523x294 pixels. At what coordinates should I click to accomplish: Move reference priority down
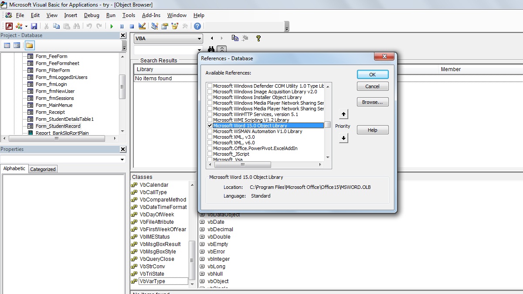pyautogui.click(x=343, y=138)
